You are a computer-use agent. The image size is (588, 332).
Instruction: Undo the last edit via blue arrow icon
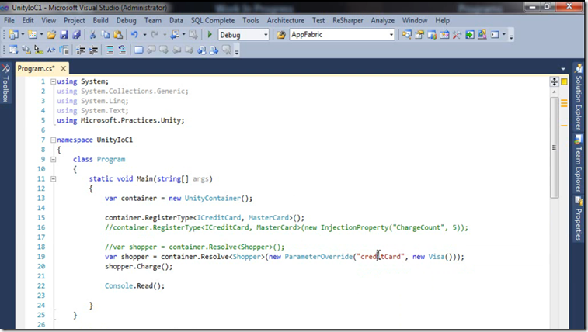[x=134, y=35]
